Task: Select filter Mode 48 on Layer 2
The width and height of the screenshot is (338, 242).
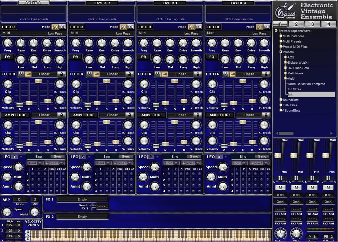Action: (130, 27)
